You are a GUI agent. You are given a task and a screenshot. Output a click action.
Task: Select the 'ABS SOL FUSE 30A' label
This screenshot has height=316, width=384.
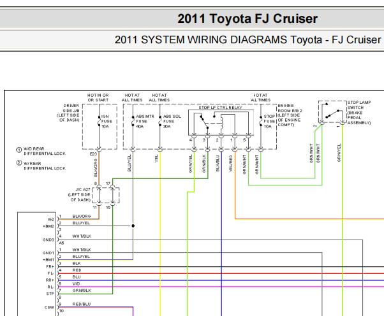click(x=172, y=121)
